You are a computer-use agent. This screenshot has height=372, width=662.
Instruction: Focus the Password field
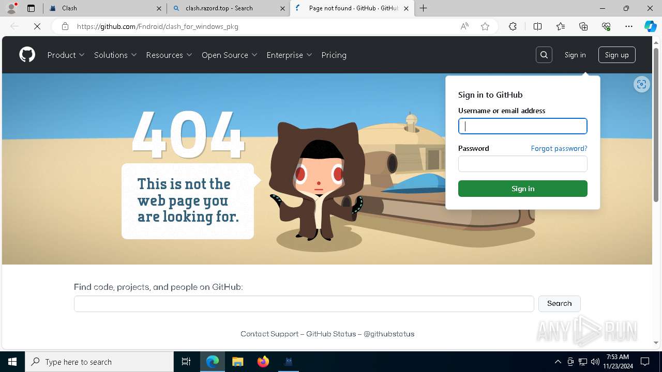click(x=523, y=164)
